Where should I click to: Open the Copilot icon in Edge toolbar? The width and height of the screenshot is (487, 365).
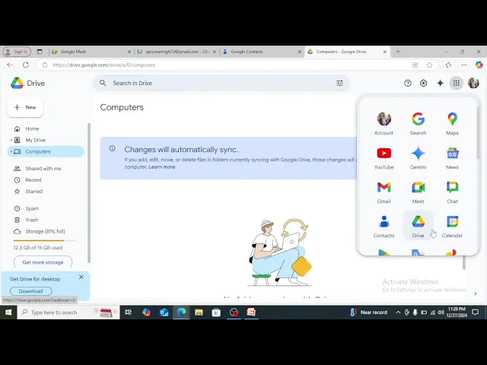pyautogui.click(x=479, y=65)
